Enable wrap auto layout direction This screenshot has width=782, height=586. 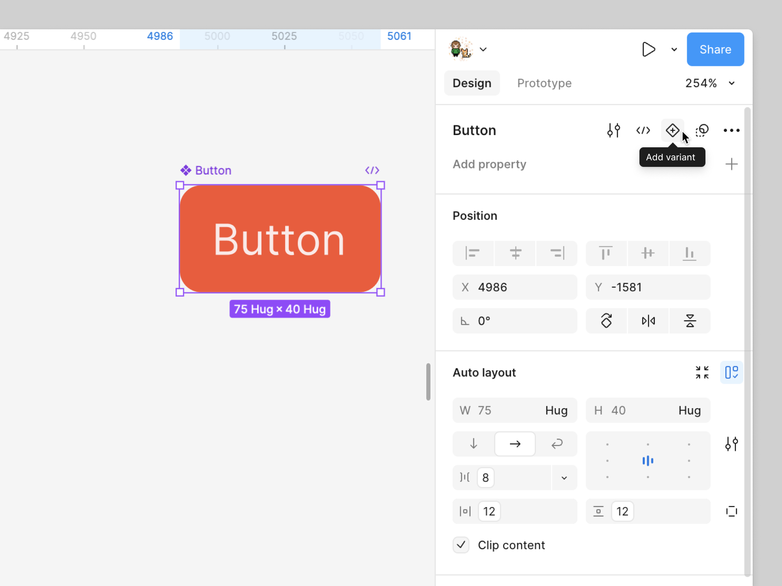click(x=557, y=444)
